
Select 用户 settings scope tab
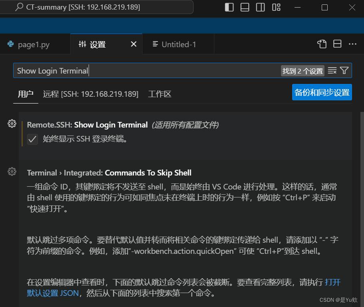point(26,94)
